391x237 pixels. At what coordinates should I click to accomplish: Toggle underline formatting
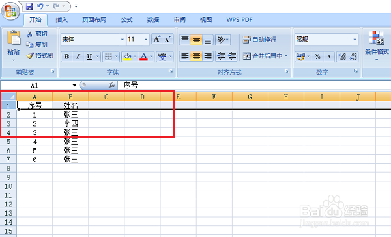click(89, 56)
